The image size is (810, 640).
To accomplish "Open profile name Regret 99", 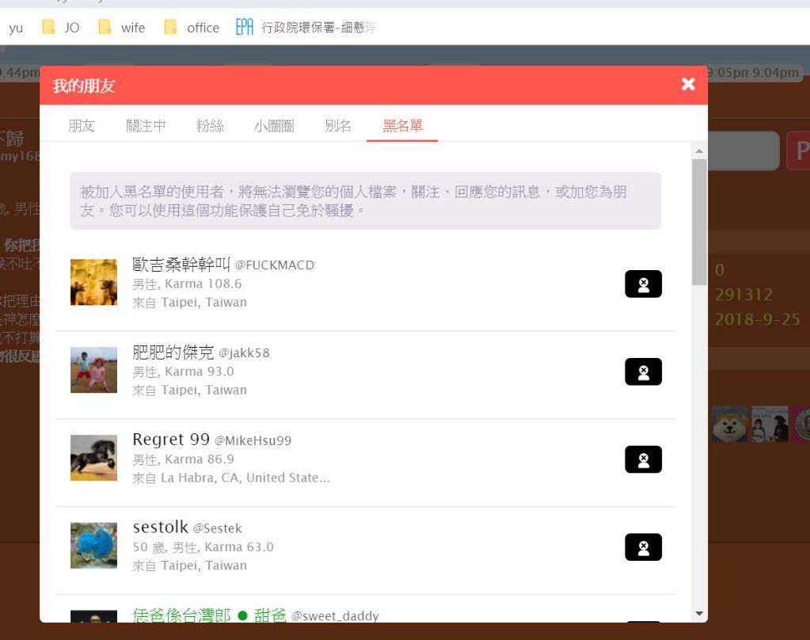I will pyautogui.click(x=171, y=440).
